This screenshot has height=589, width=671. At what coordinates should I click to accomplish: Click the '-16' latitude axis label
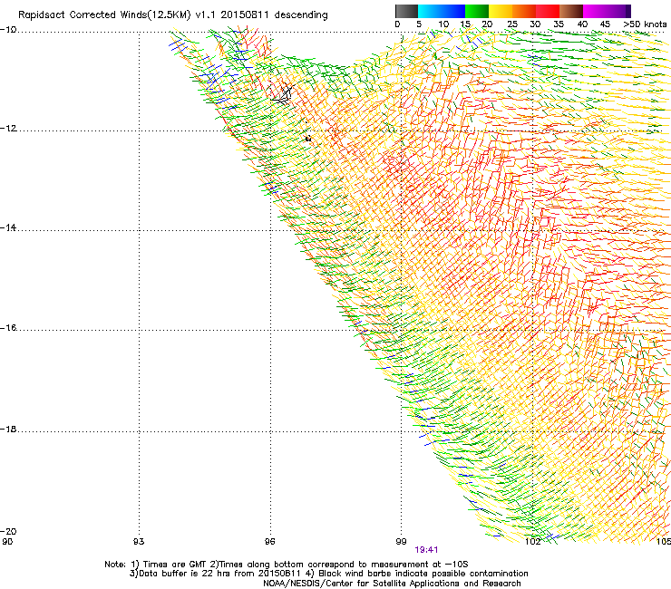click(8, 328)
